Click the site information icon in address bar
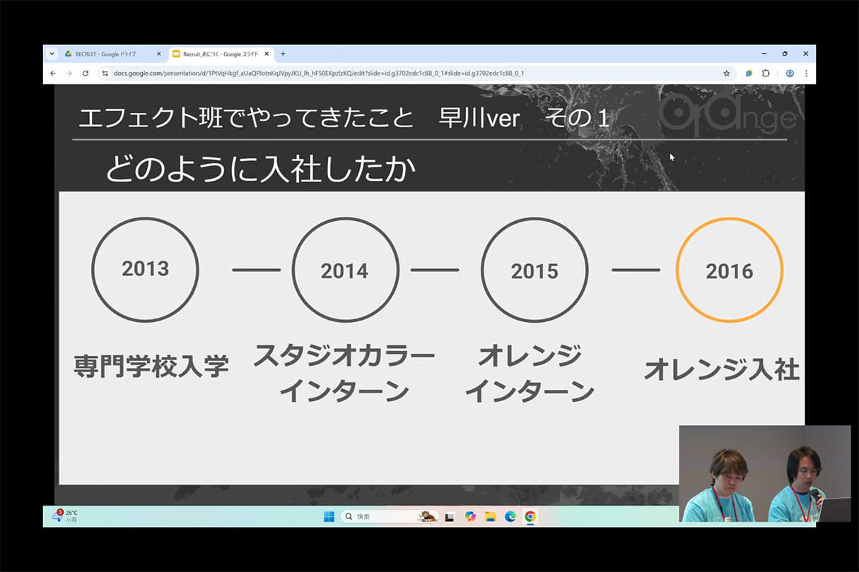This screenshot has width=859, height=572. (104, 73)
